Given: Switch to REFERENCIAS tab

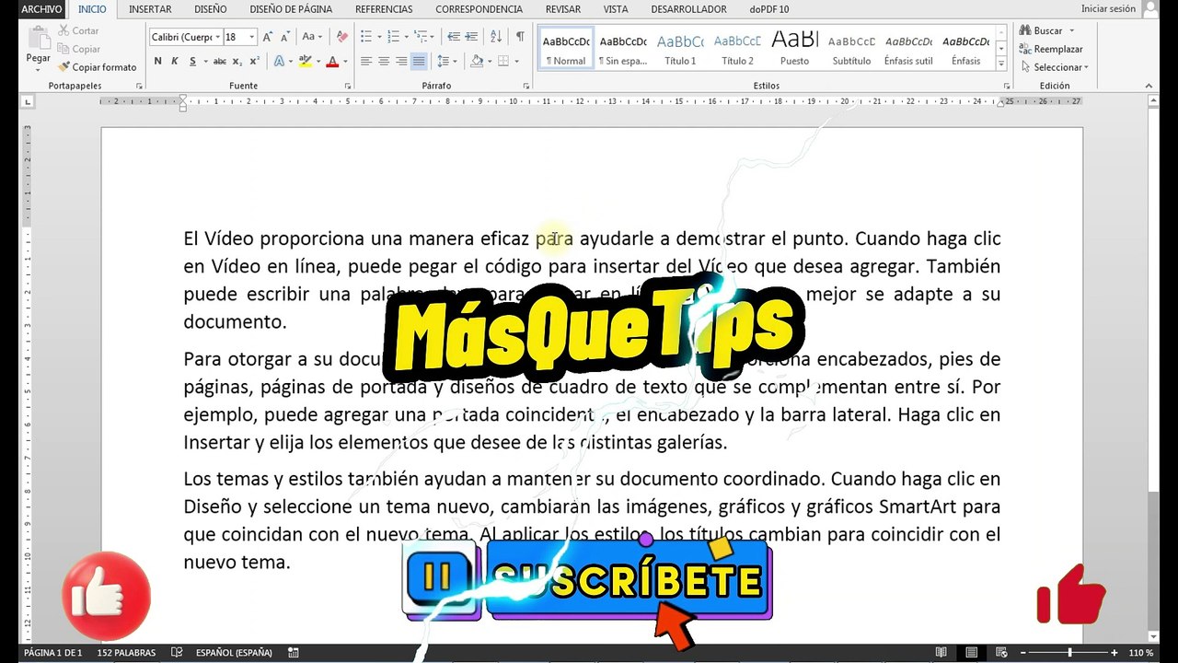Looking at the screenshot, I should click(384, 9).
